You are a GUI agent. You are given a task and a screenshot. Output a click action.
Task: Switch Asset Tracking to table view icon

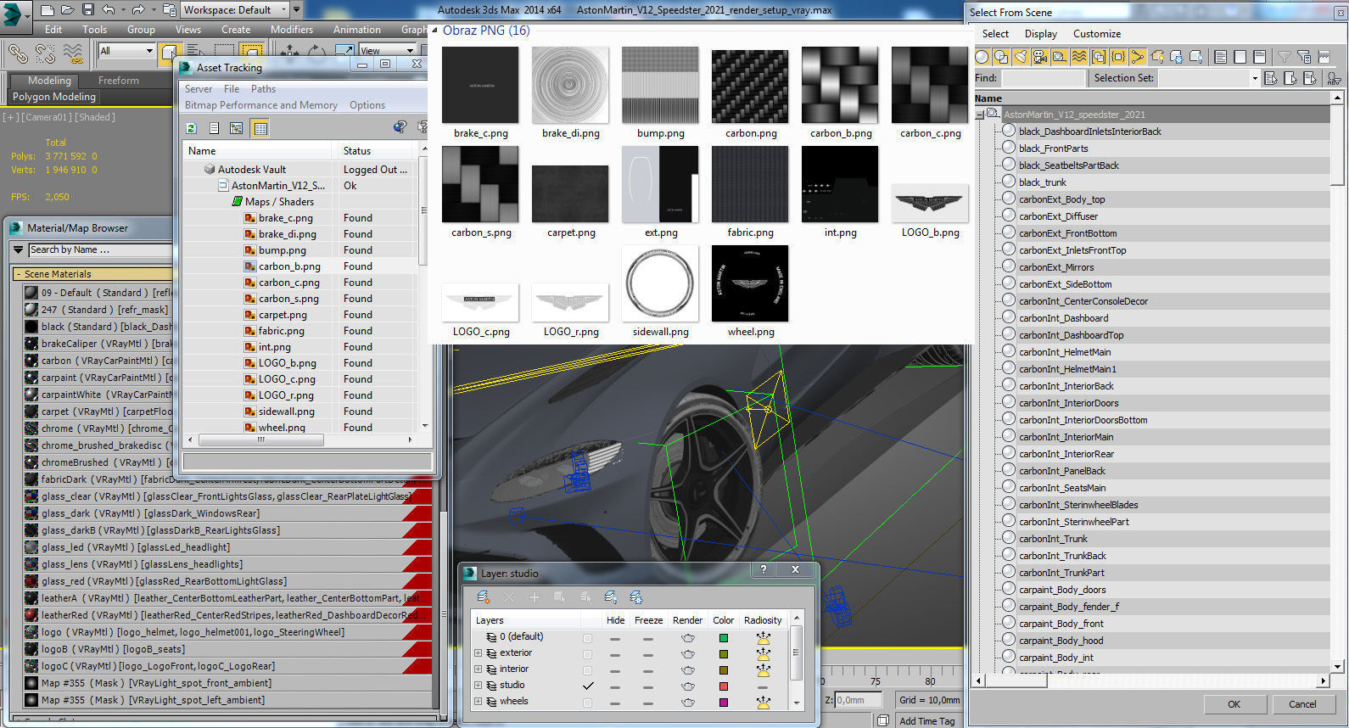260,128
